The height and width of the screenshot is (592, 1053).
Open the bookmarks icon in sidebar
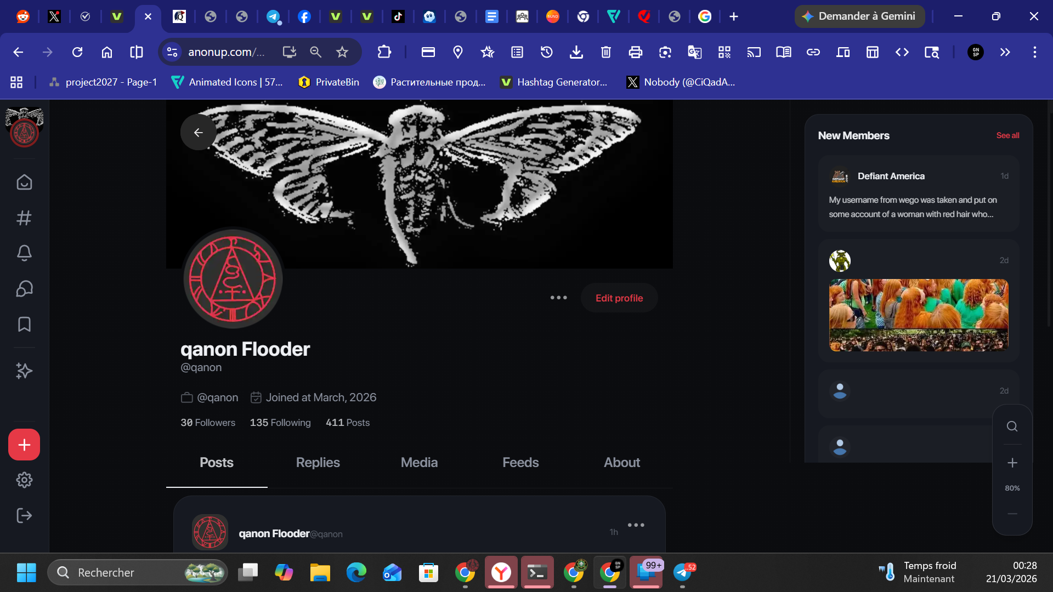click(x=24, y=325)
